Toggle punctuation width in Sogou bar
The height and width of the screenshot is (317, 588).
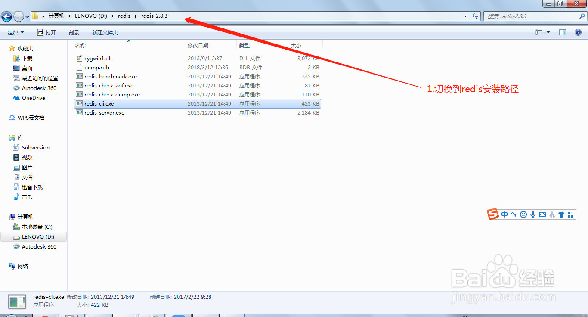point(514,214)
